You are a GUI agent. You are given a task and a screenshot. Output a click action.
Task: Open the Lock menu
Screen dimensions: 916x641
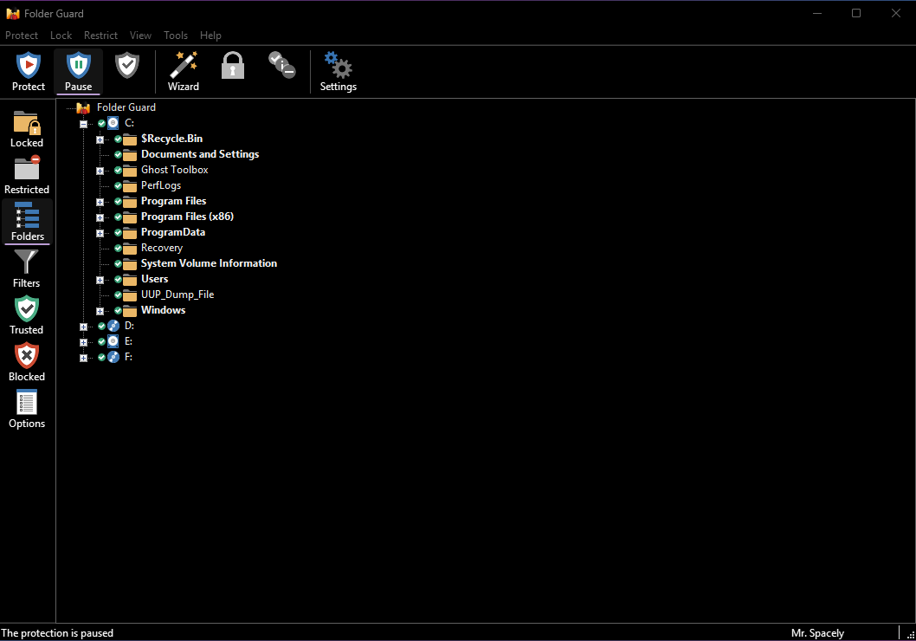pyautogui.click(x=61, y=36)
